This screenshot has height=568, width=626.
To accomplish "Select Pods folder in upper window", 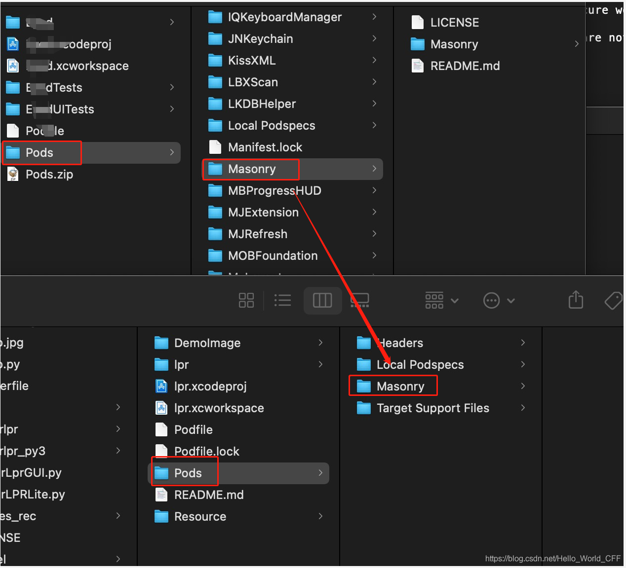I will 92,153.
